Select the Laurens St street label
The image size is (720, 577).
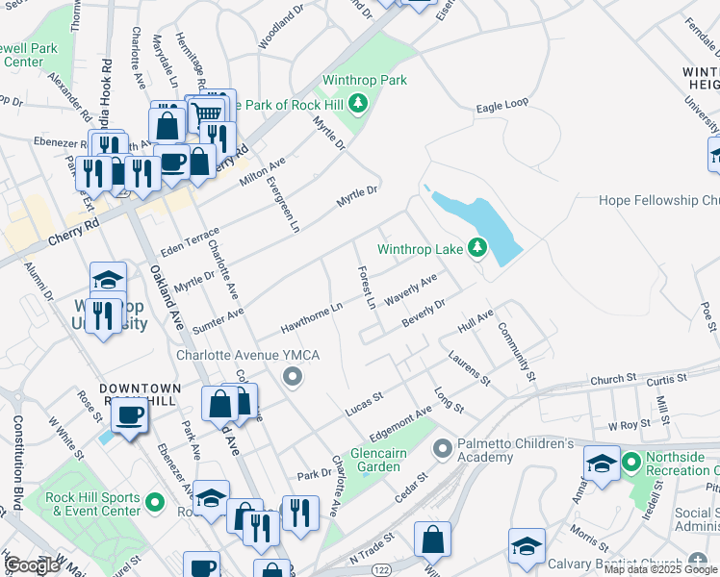pyautogui.click(x=469, y=368)
